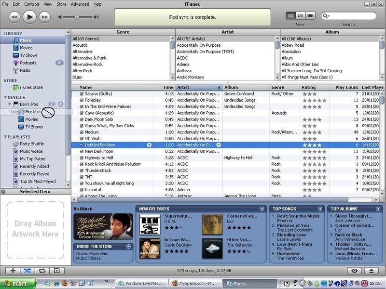386x289 pixels.
Task: Select Ben's iPod device
Action: point(29,104)
